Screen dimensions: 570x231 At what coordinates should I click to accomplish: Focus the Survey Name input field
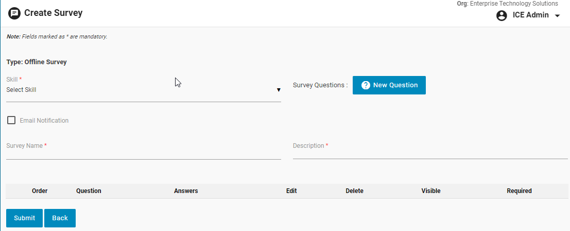coord(143,152)
